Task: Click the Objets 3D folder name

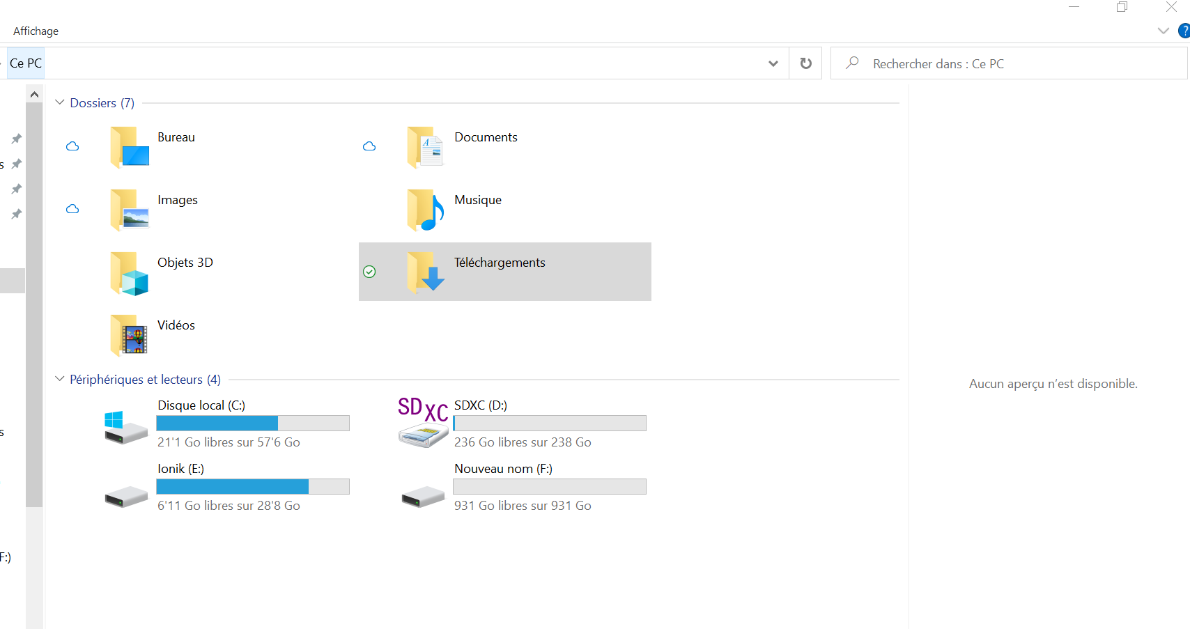Action: 185,263
